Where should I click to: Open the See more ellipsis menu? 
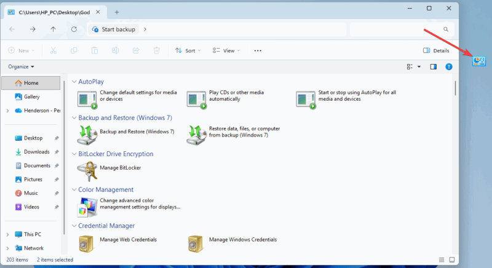click(x=258, y=50)
